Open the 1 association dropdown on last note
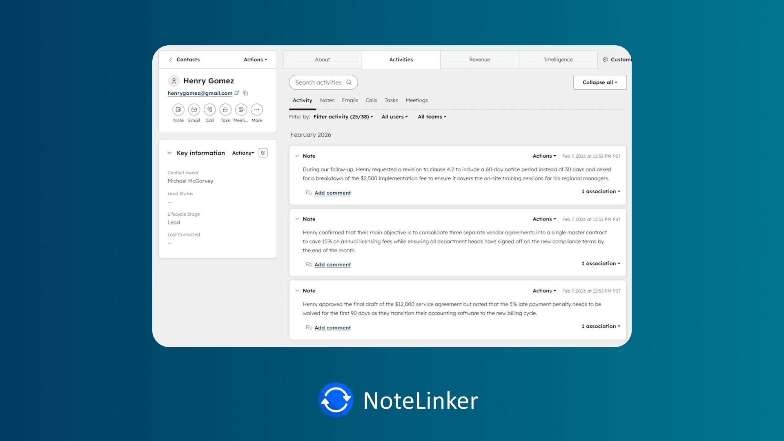The width and height of the screenshot is (784, 441). click(600, 326)
